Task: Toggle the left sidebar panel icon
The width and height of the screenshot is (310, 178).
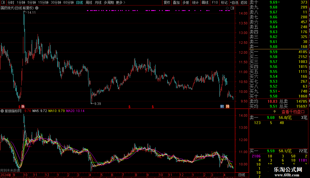Action: pyautogui.click(x=3, y=2)
